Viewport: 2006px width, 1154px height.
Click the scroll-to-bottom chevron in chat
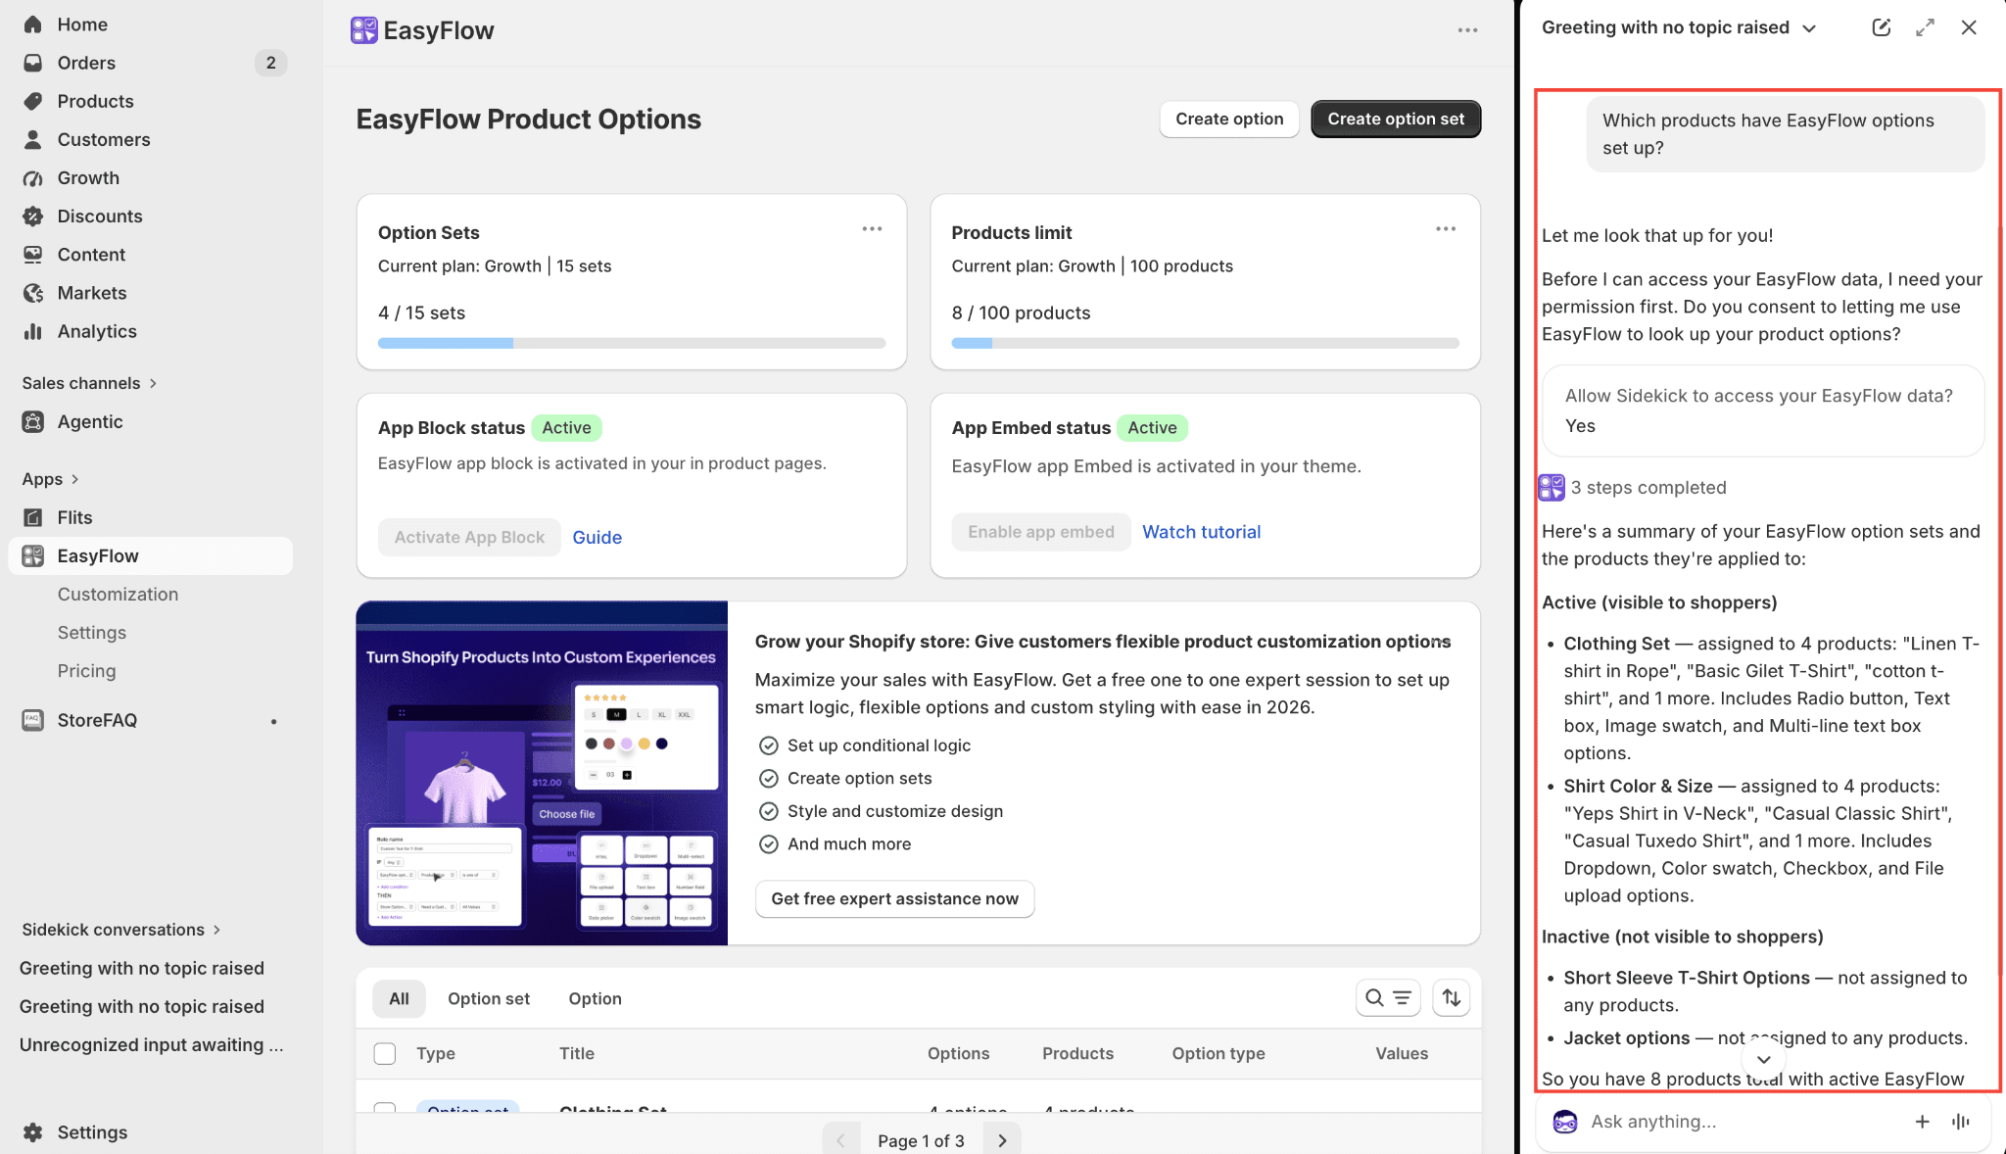click(x=1763, y=1059)
